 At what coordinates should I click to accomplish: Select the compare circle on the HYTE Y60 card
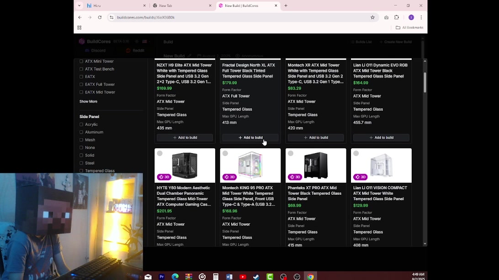pos(160,153)
